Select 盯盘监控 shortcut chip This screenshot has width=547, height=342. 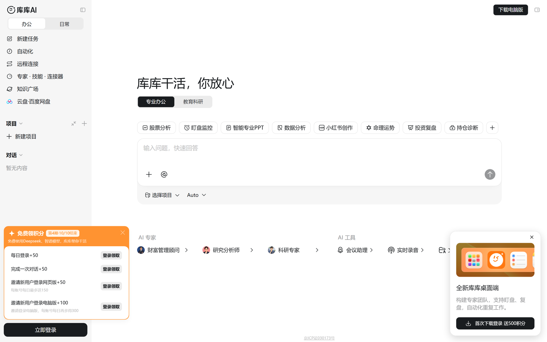pos(198,128)
